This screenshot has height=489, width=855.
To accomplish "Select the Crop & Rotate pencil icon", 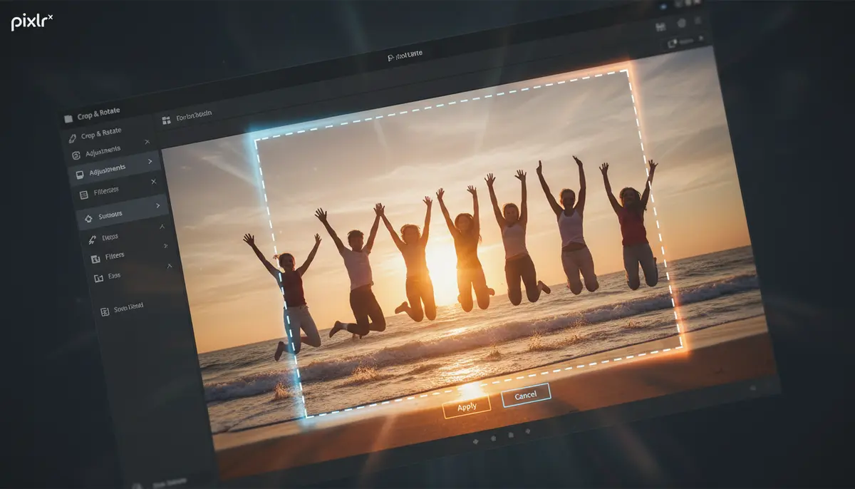I will [71, 138].
